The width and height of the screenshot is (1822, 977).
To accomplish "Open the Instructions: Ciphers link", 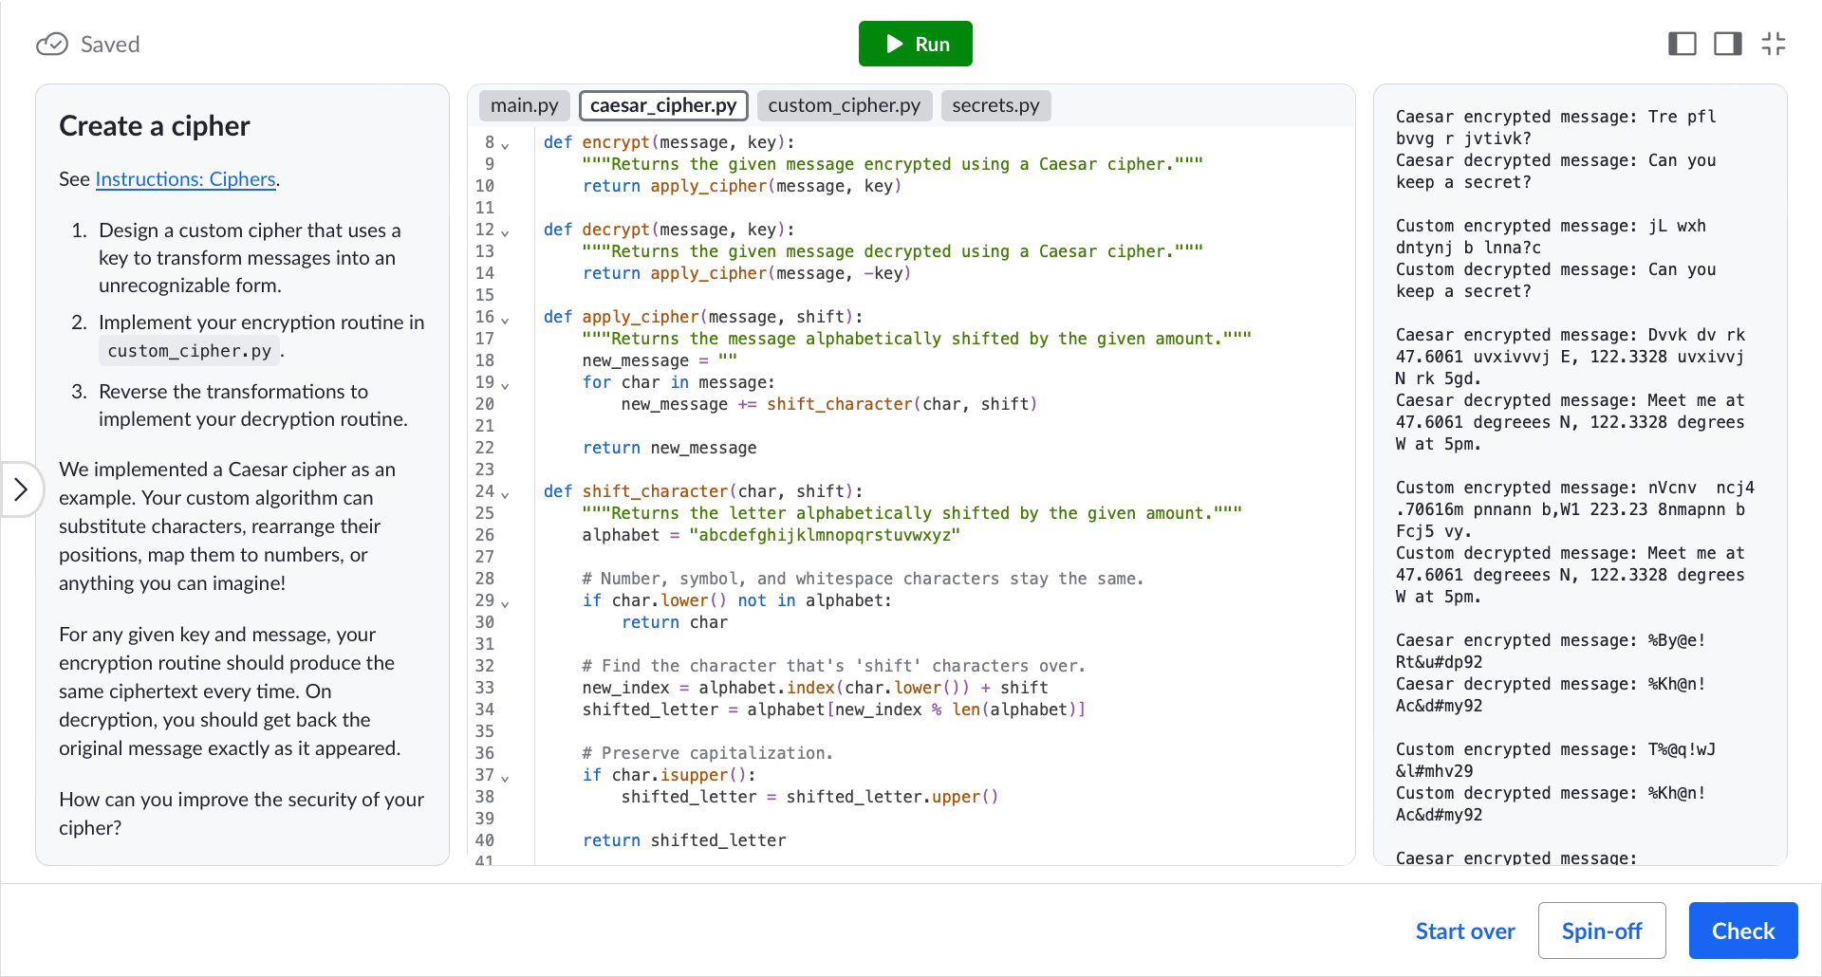I will (x=186, y=179).
